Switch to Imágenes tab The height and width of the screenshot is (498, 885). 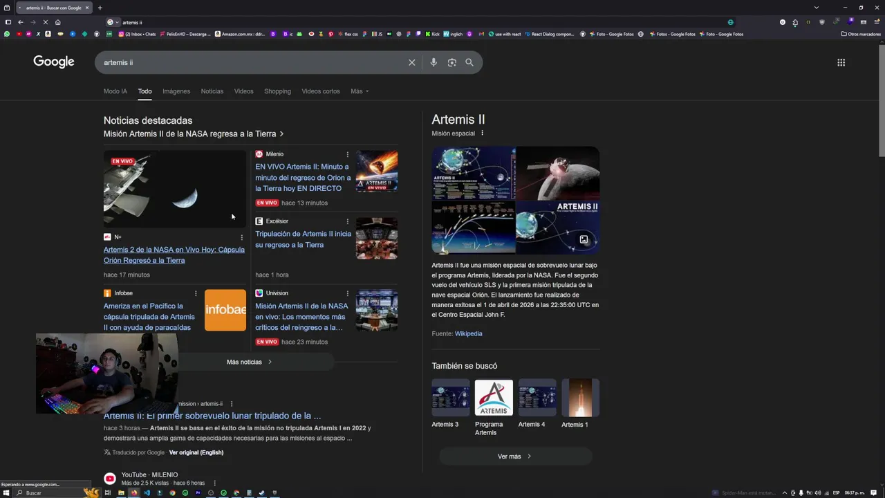coord(176,91)
